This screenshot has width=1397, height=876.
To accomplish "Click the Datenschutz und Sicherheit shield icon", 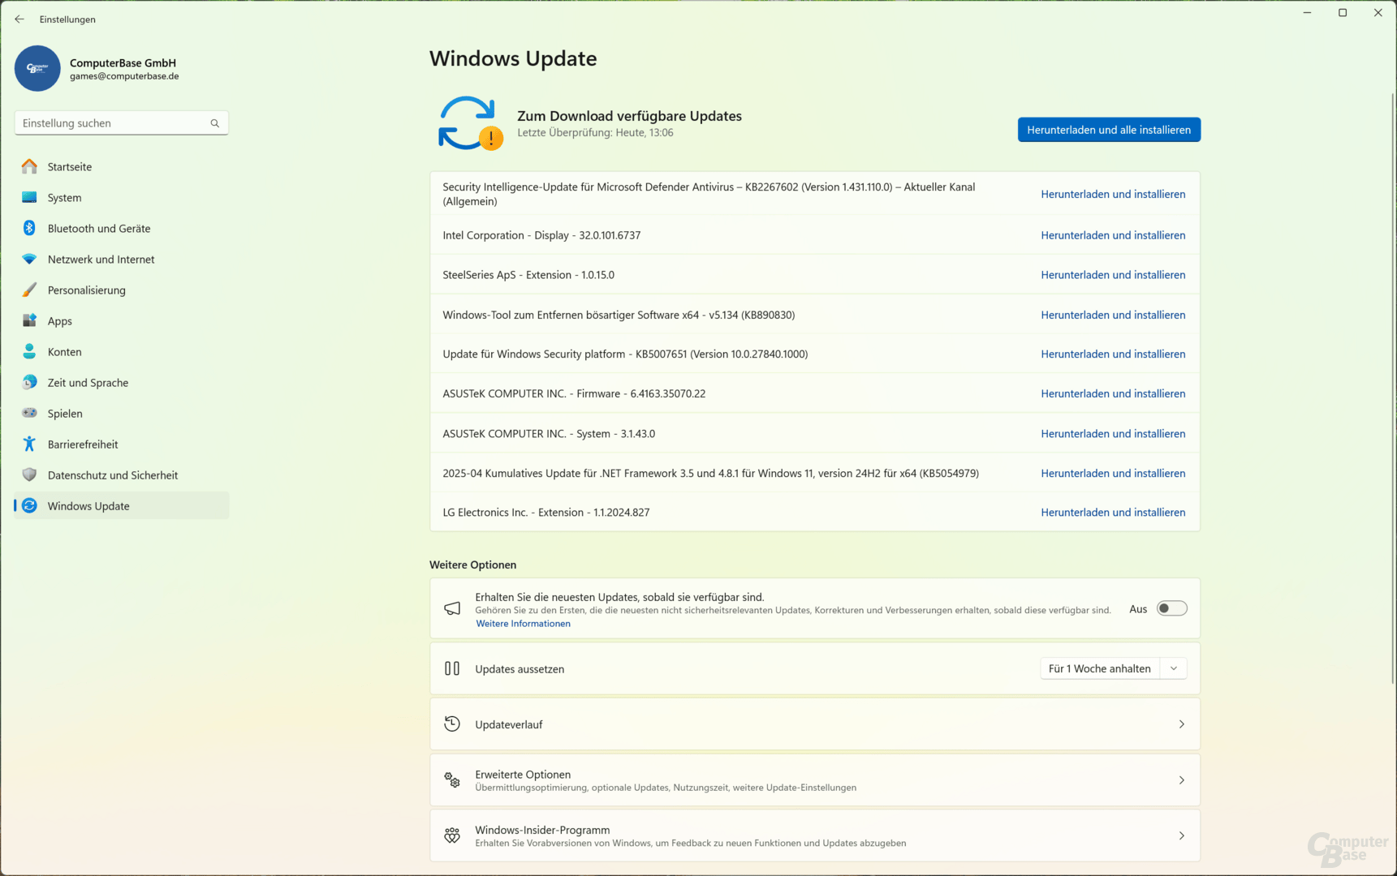I will click(29, 474).
